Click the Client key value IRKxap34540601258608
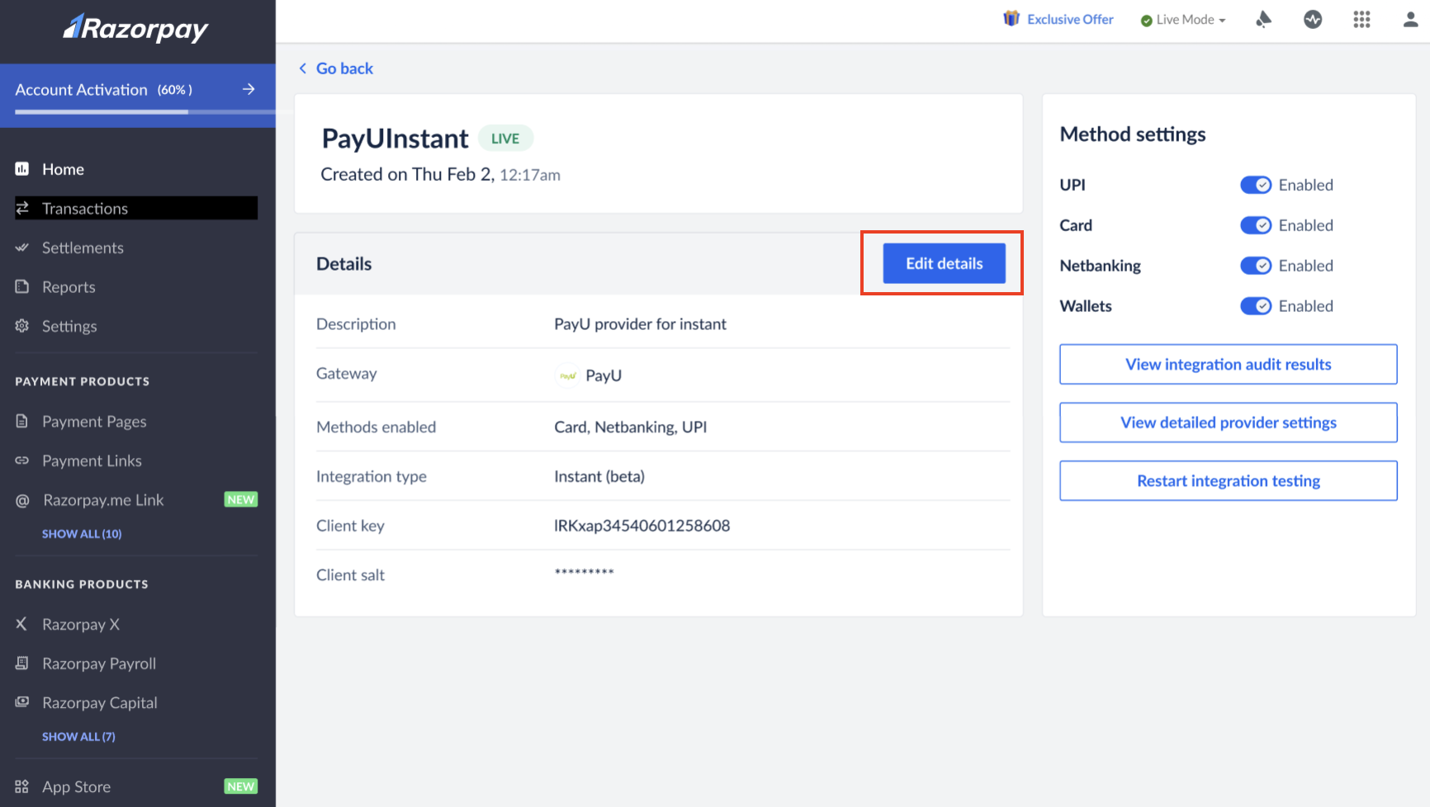Screen dimensions: 1430x807 coord(642,526)
